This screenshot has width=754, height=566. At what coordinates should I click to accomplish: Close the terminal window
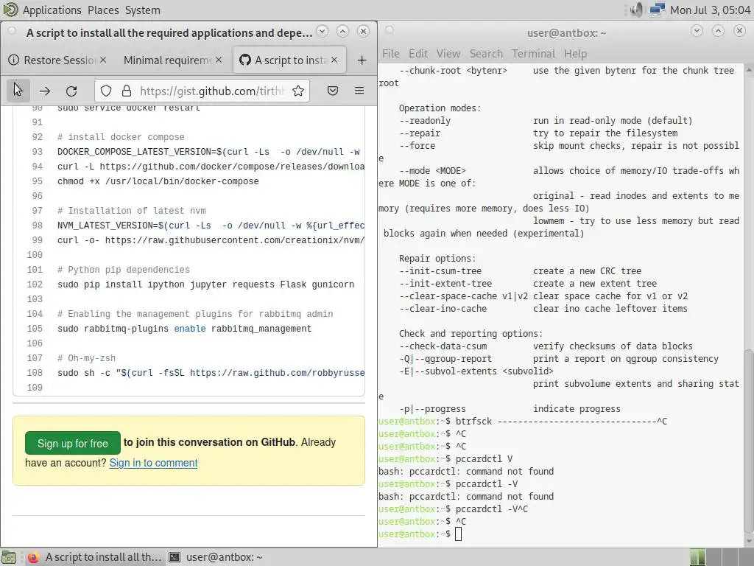point(739,31)
